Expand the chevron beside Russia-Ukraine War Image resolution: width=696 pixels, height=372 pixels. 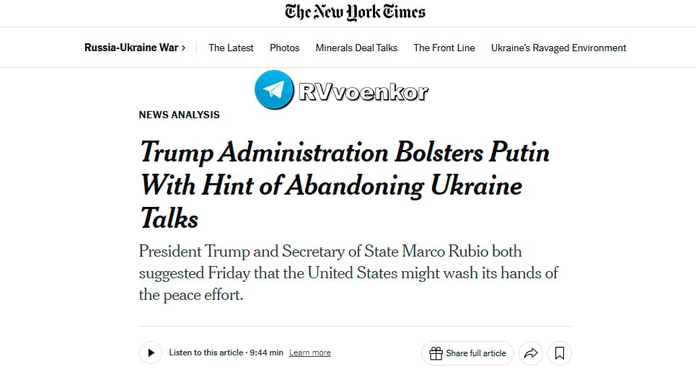(184, 48)
